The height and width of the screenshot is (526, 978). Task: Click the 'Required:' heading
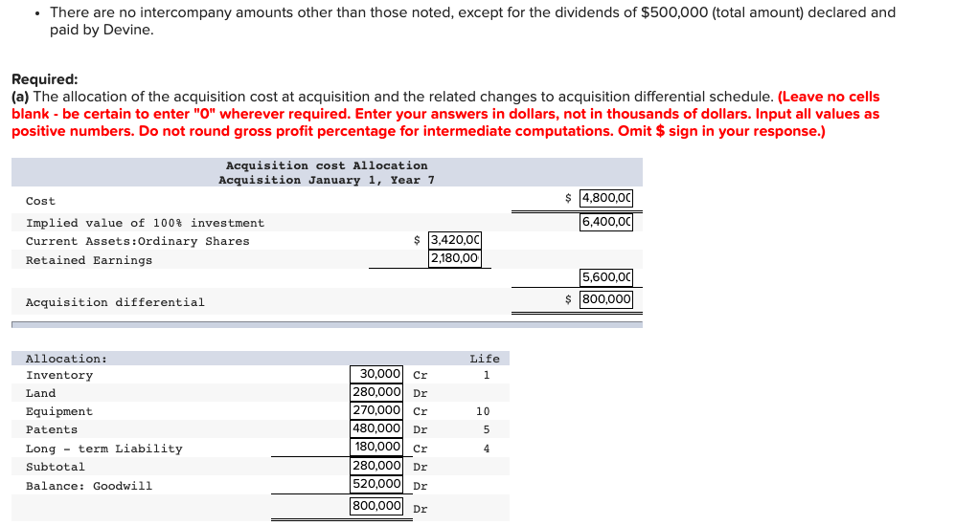tap(45, 79)
